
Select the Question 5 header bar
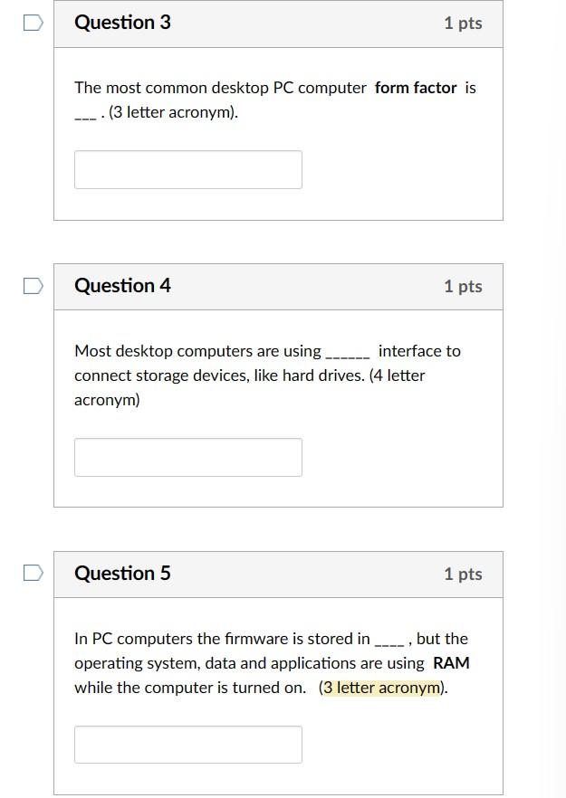(278, 574)
